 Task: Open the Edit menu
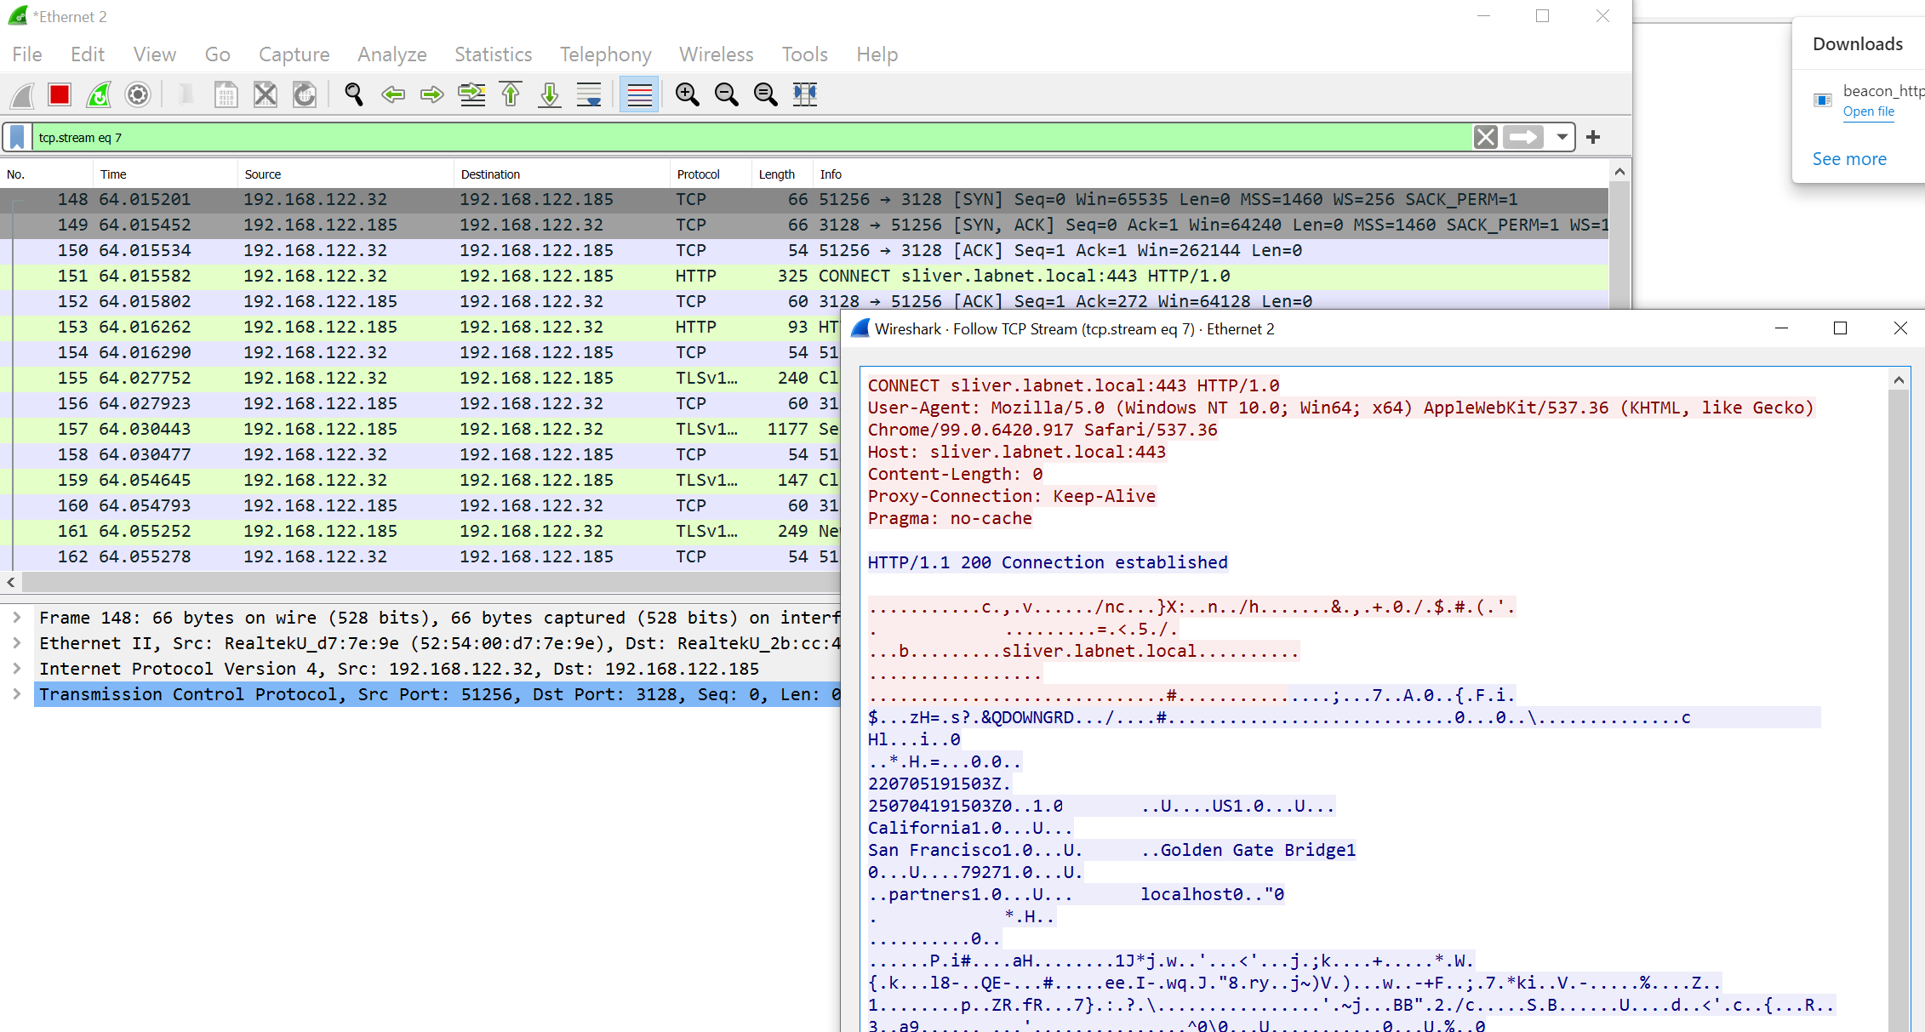88,54
